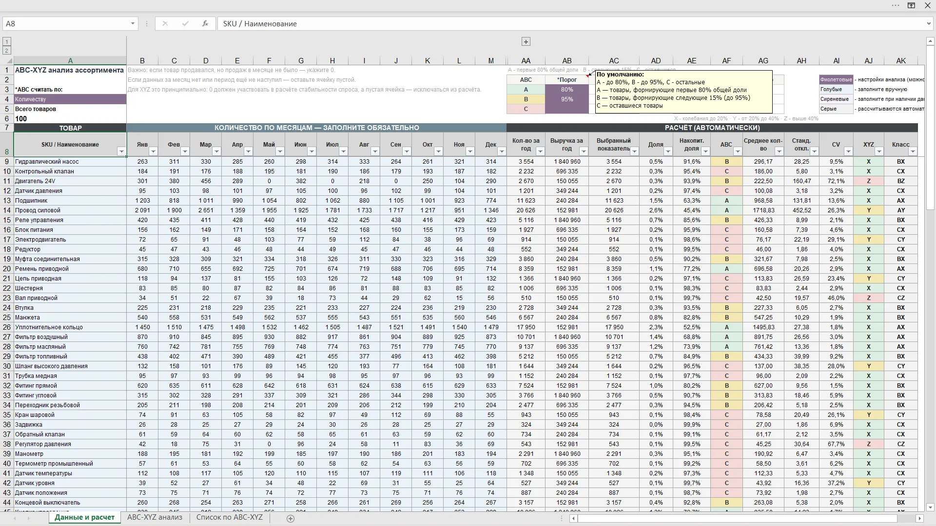The width and height of the screenshot is (936, 526).
Task: Switch to the ABC-XYZ анализ sheet tab
Action: tap(155, 517)
